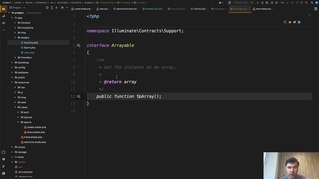
Task: Collapse the views folder
Action: [x=15, y=107]
